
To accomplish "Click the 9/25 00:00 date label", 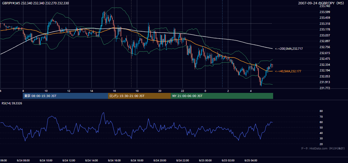I will (205, 161).
